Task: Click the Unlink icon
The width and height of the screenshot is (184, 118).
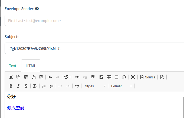Action: point(85,77)
